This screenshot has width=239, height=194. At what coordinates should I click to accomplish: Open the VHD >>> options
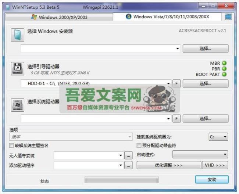215,165
